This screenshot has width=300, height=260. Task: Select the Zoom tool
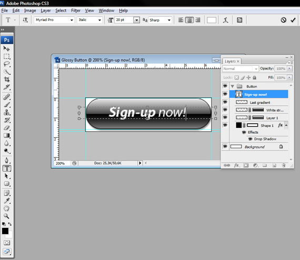click(x=6, y=216)
